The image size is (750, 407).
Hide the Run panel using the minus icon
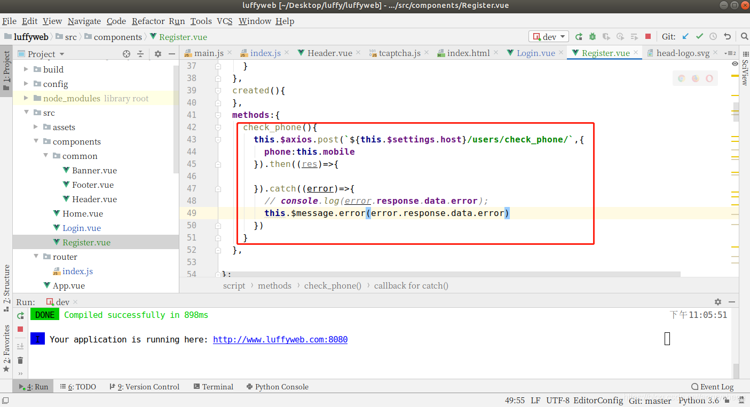pos(732,302)
